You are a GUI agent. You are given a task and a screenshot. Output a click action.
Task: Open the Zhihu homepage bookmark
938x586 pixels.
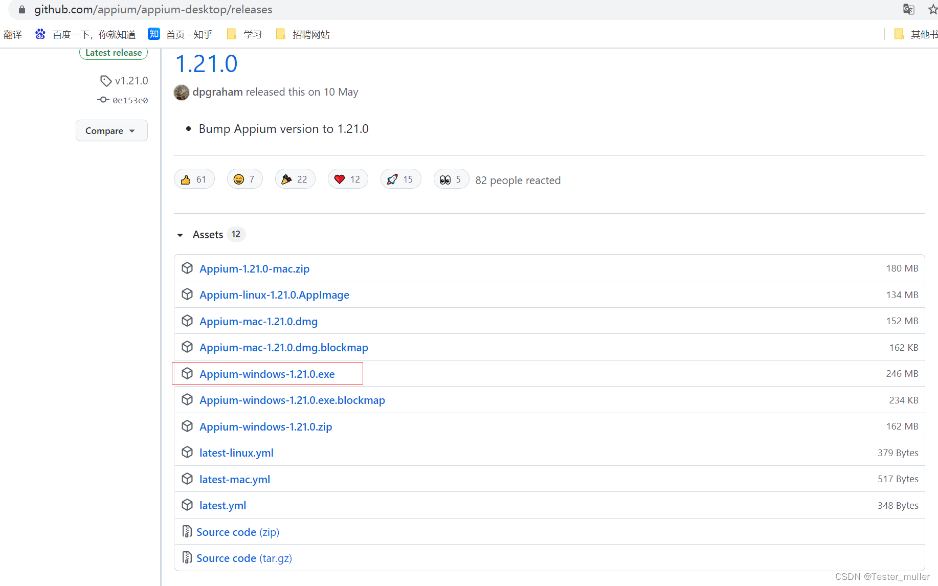180,34
